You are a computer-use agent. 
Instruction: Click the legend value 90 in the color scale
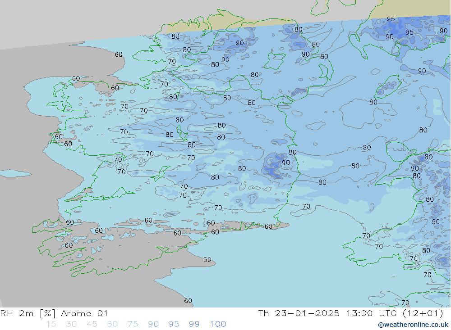pos(153,324)
